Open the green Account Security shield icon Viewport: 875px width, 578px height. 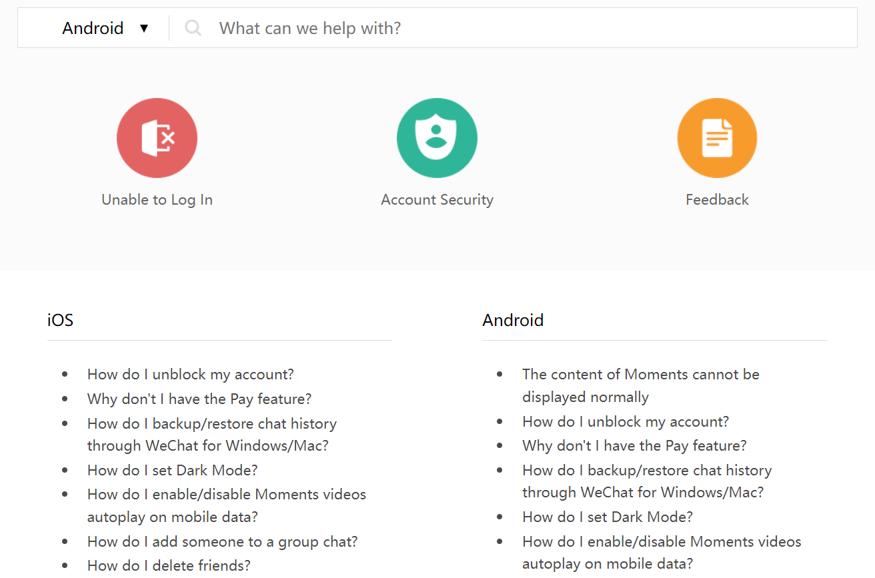(x=437, y=138)
